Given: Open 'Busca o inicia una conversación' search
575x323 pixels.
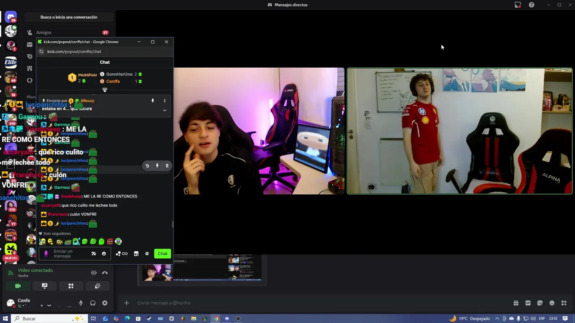Looking at the screenshot, I should tap(69, 17).
